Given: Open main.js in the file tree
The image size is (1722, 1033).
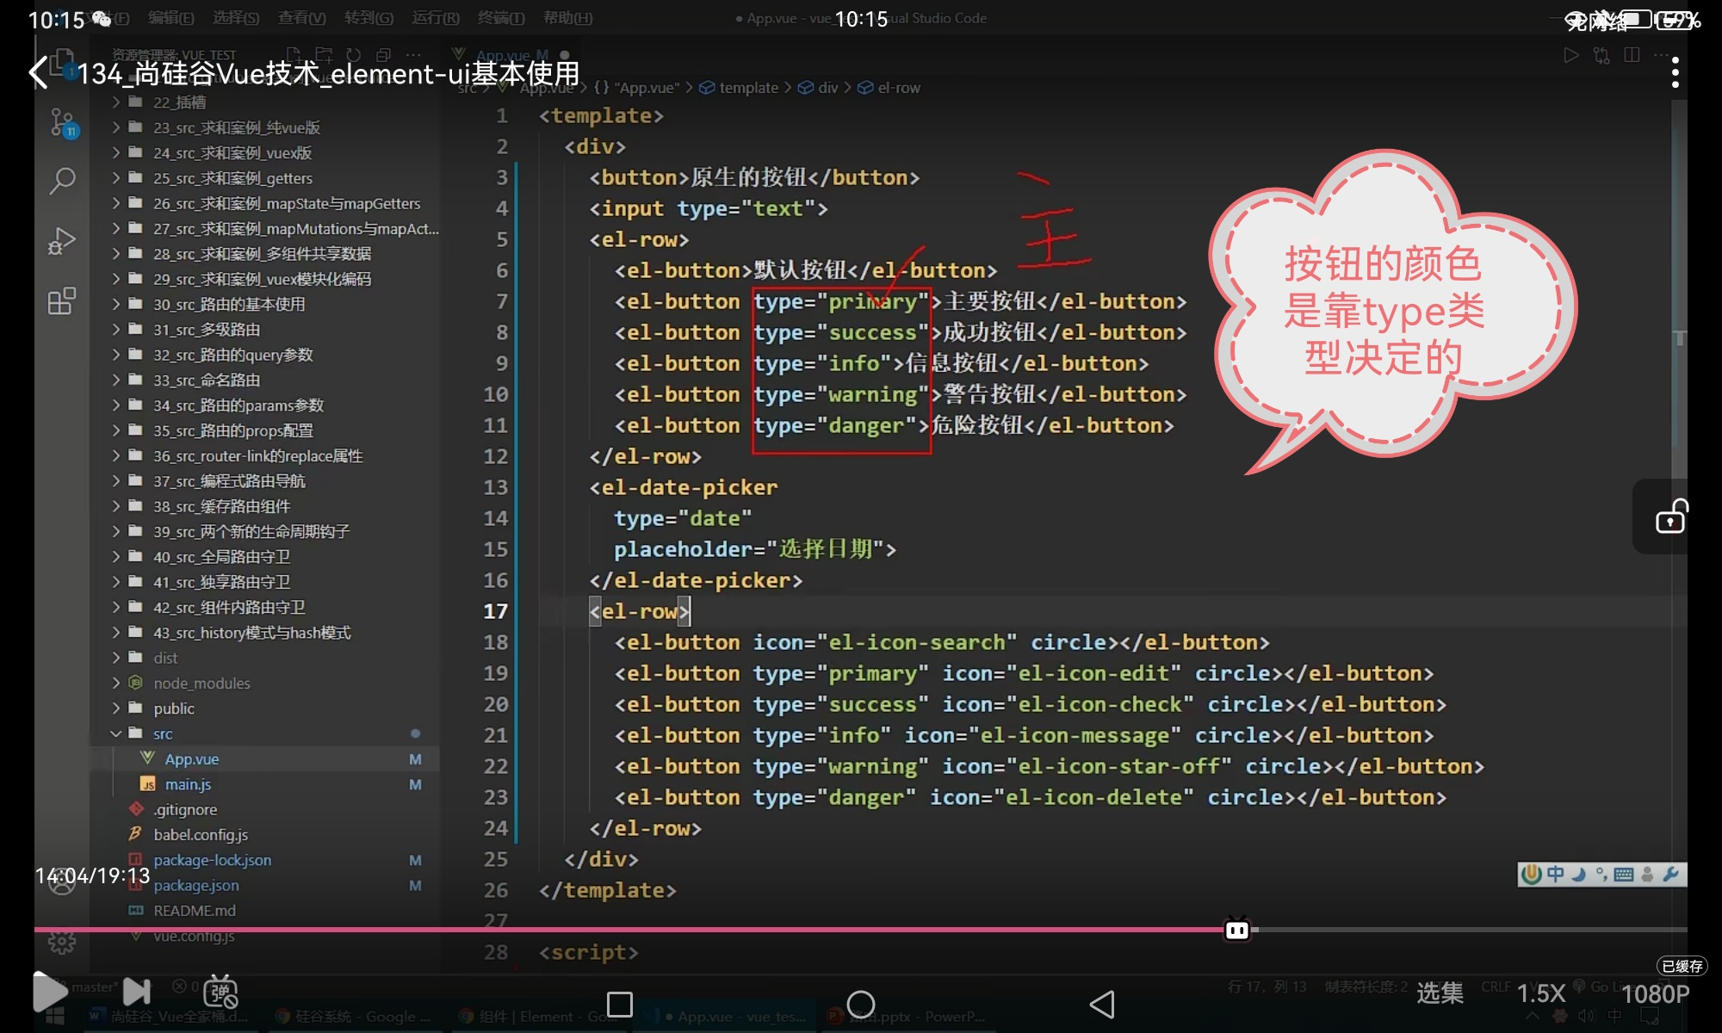Looking at the screenshot, I should (x=188, y=784).
